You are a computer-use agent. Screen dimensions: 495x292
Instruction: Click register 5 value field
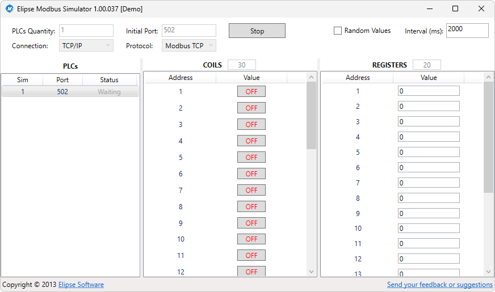point(429,153)
